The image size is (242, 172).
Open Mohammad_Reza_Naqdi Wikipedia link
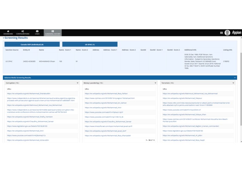click(x=184, y=140)
